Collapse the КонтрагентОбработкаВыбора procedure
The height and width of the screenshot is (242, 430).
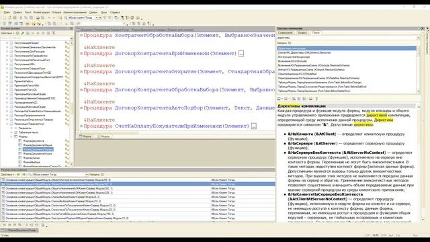(x=81, y=36)
